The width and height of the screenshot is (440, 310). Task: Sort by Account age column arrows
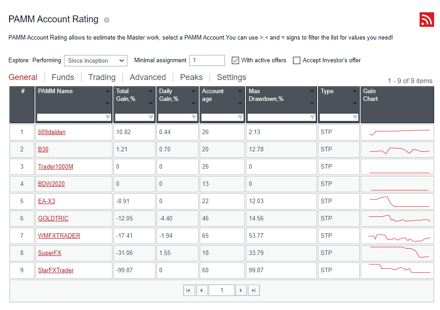click(240, 97)
